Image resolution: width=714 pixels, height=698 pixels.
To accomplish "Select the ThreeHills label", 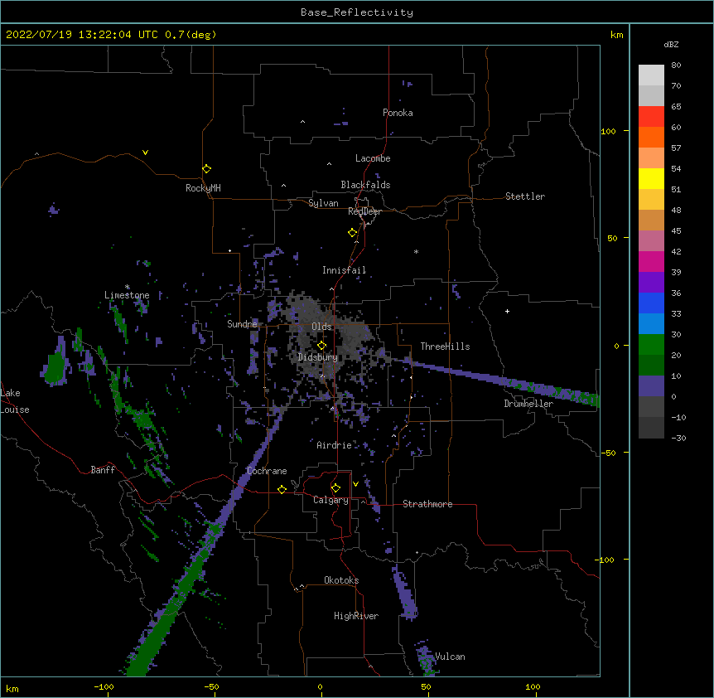I will 445,347.
